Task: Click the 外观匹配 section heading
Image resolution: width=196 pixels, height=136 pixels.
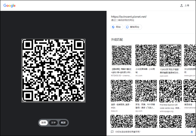Action: click(117, 40)
